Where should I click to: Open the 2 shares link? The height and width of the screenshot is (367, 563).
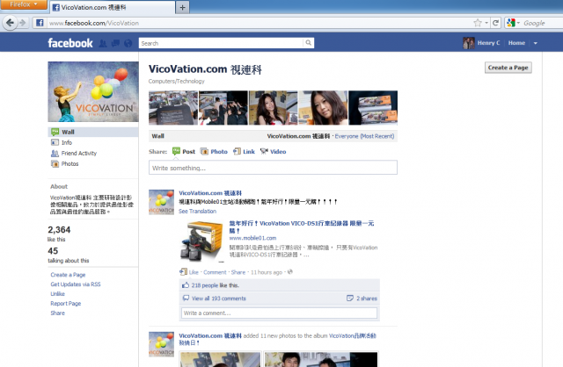pos(367,299)
